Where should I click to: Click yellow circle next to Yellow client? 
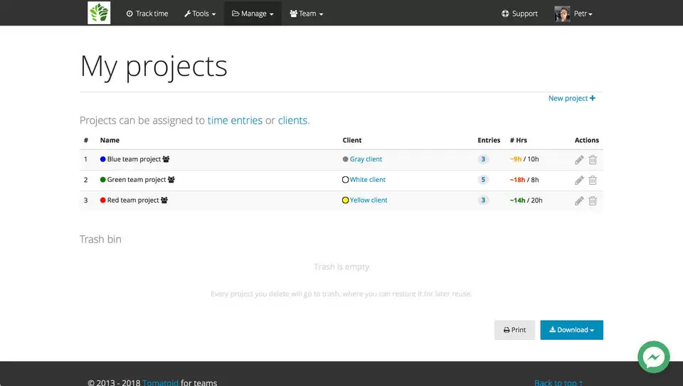coord(346,200)
